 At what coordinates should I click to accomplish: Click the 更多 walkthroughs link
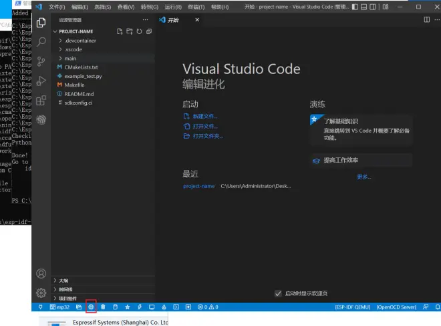click(x=364, y=177)
